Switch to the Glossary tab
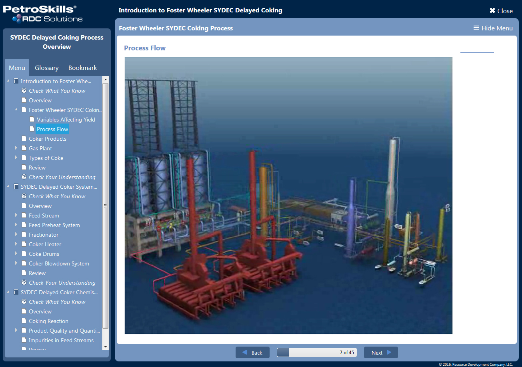The height and width of the screenshot is (367, 522). pos(46,68)
